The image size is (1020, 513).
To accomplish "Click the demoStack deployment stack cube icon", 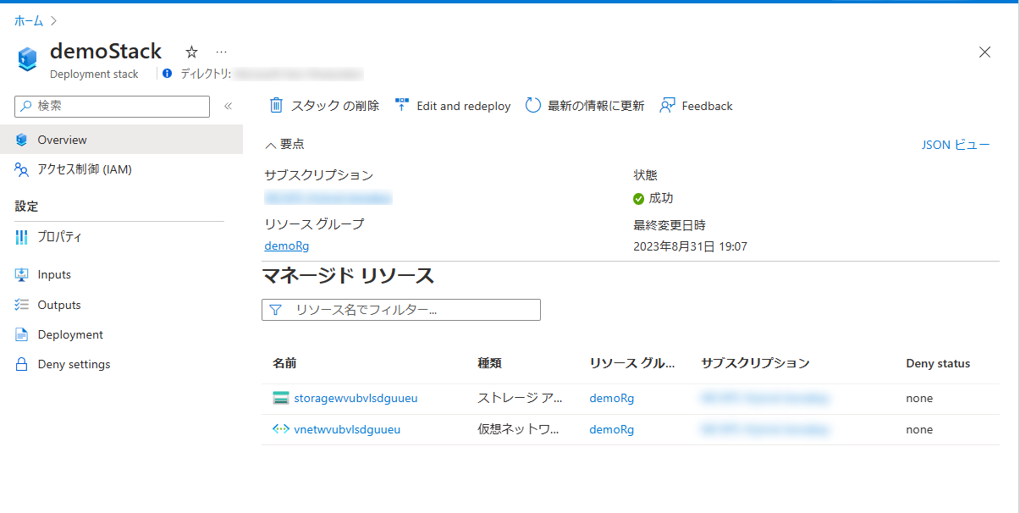I will click(28, 58).
